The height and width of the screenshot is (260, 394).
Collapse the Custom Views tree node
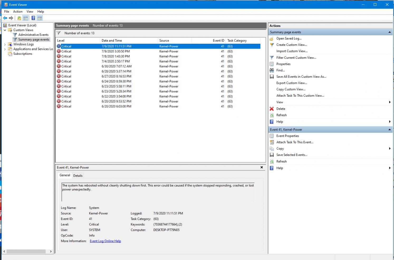[x=5, y=30]
